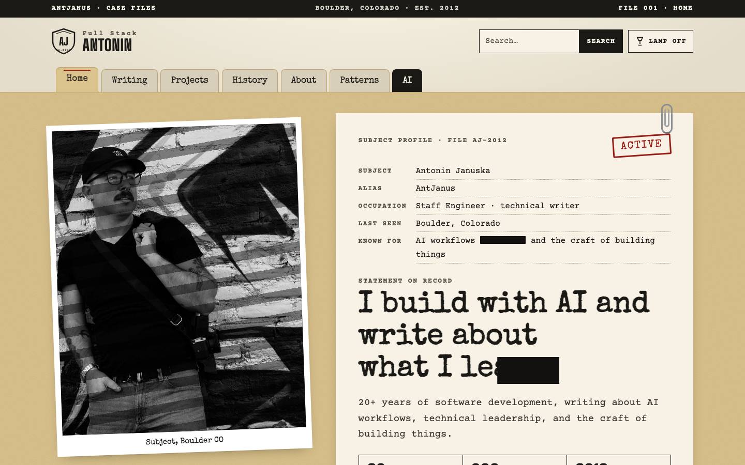Click the 'I build with AI' headline
The image size is (745, 465).
(503, 334)
